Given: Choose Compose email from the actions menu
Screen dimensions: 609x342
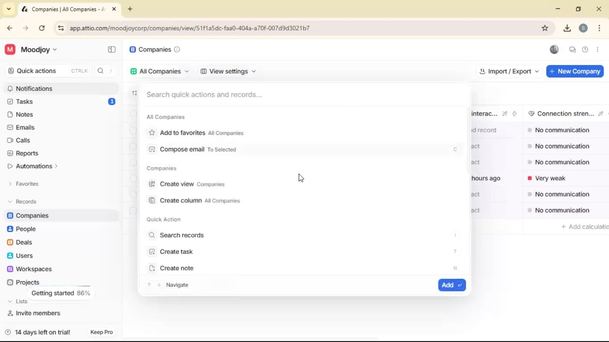Looking at the screenshot, I should [182, 149].
